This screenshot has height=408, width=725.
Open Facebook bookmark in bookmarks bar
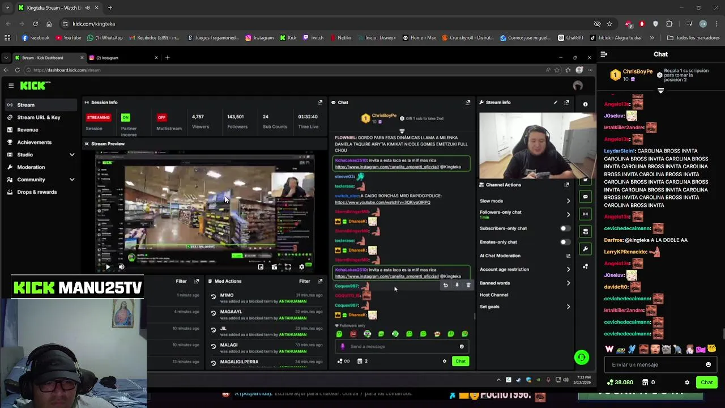(x=35, y=38)
